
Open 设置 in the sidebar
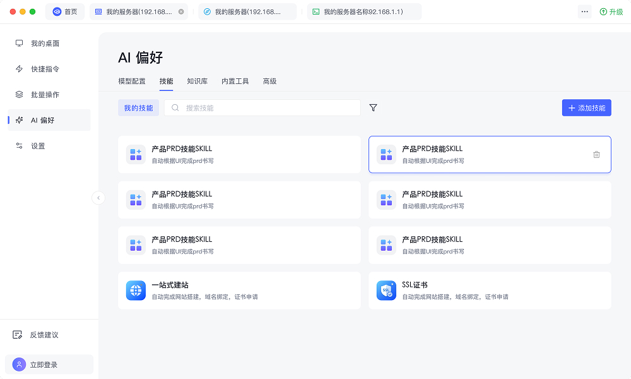tap(49, 146)
